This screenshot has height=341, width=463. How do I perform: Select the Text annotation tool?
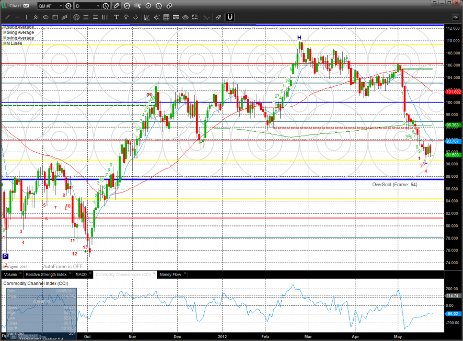[x=117, y=17]
